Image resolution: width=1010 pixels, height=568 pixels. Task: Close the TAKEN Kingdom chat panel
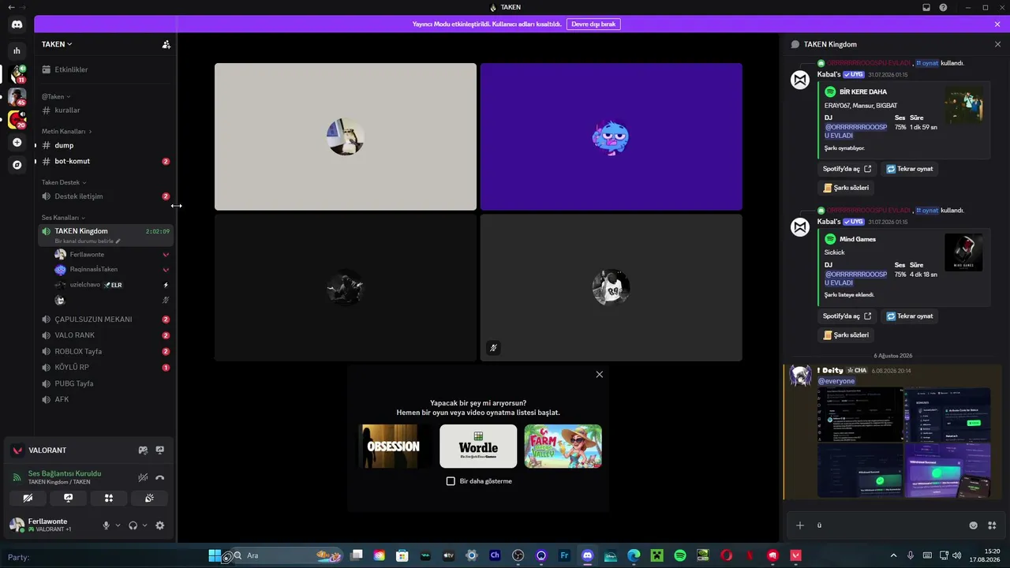(x=997, y=44)
